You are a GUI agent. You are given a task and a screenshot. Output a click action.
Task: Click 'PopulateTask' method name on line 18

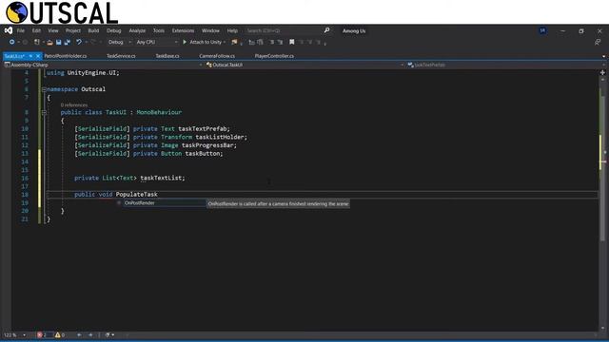(137, 194)
